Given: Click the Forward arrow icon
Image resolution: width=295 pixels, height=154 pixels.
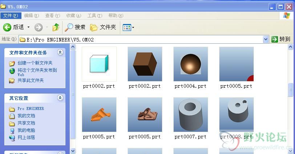Looking at the screenshot, I should click(x=39, y=28).
